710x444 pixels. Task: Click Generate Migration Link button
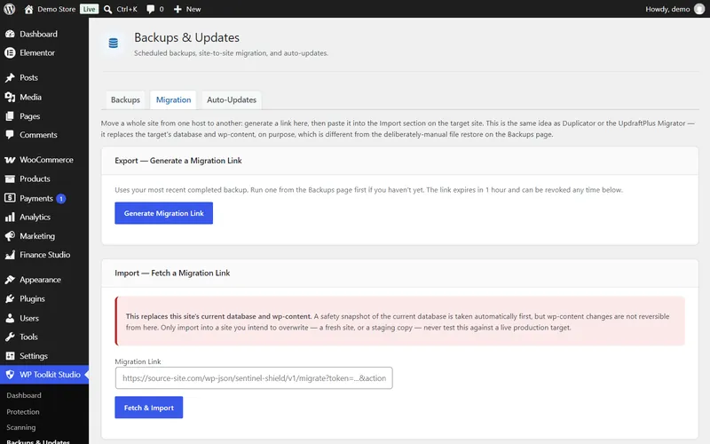click(164, 213)
